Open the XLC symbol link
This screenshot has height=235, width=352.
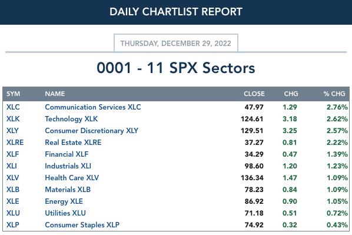click(x=13, y=107)
